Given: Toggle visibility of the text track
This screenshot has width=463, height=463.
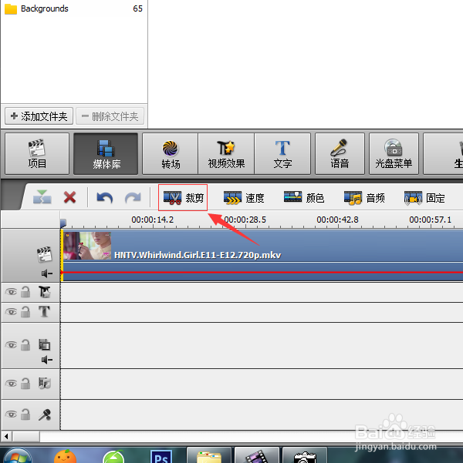Looking at the screenshot, I should click(x=11, y=312).
